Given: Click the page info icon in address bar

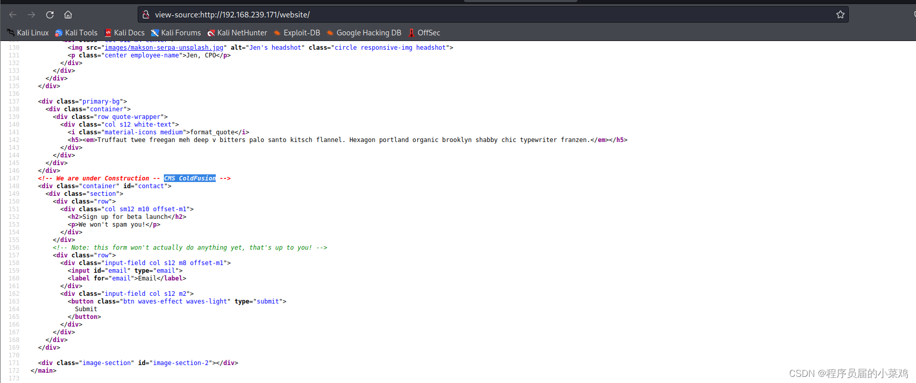Looking at the screenshot, I should [x=145, y=14].
